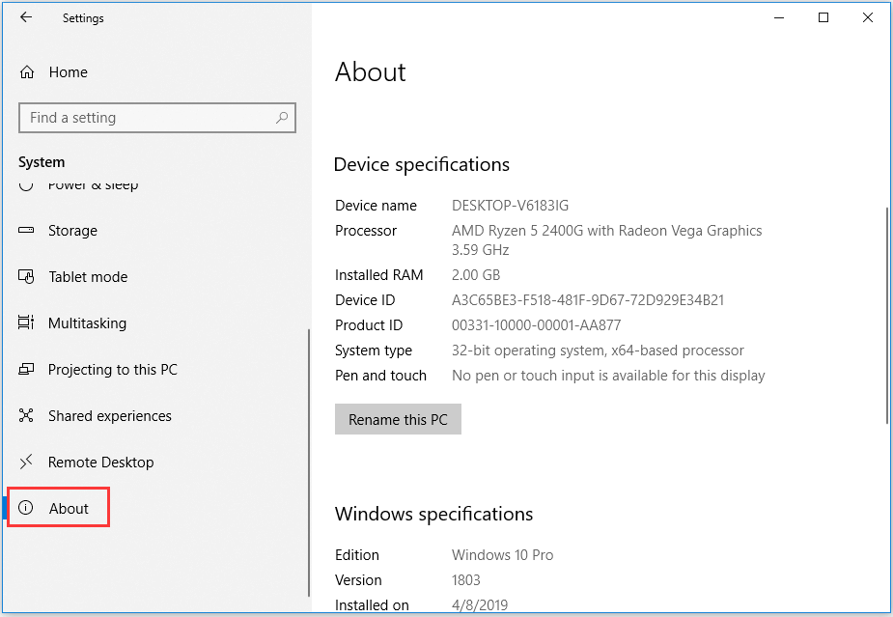Maximize the Settings window

[823, 17]
